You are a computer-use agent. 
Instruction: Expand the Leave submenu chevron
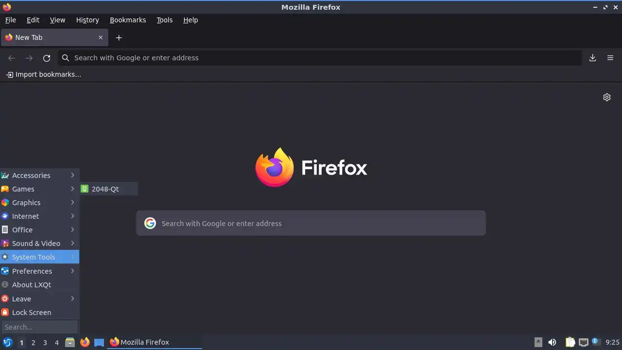click(x=72, y=298)
